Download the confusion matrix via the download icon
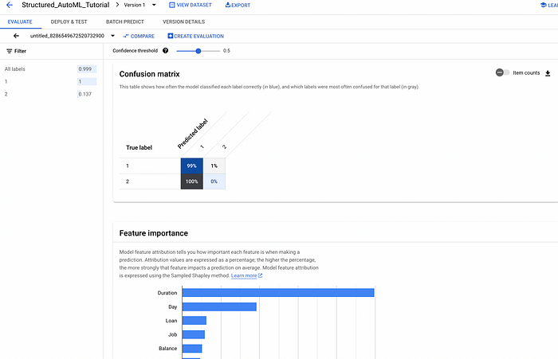The image size is (558, 359). tap(548, 73)
